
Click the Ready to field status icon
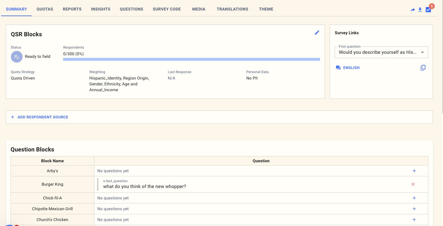(17, 57)
